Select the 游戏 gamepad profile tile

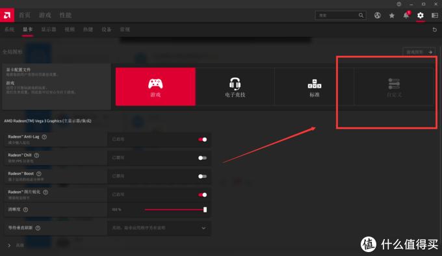click(155, 87)
